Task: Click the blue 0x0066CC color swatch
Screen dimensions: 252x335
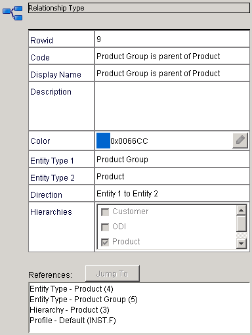Action: coord(103,141)
